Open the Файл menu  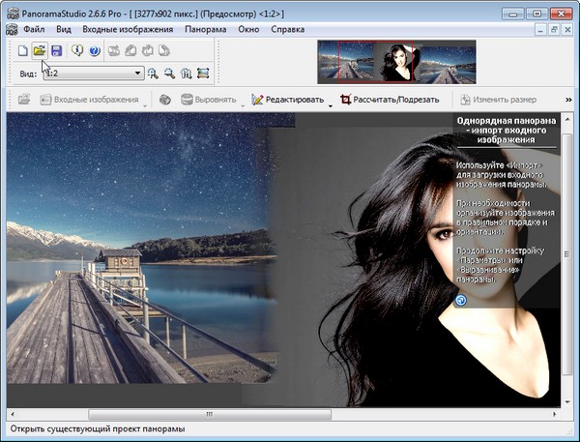(x=34, y=29)
